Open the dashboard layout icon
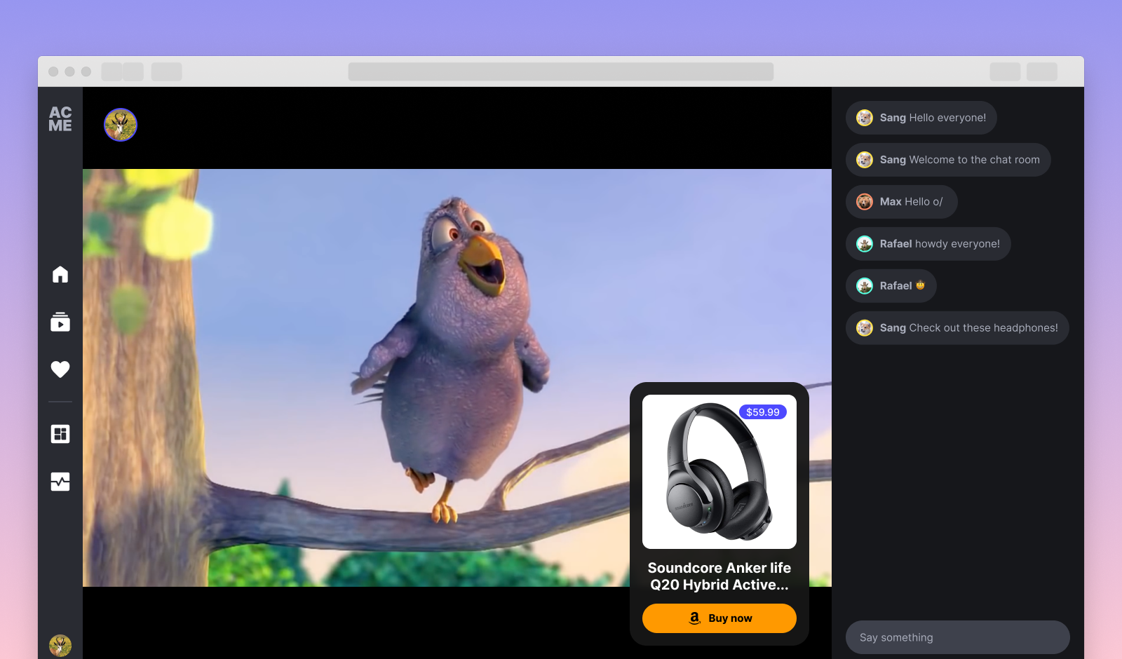The image size is (1122, 659). (60, 434)
